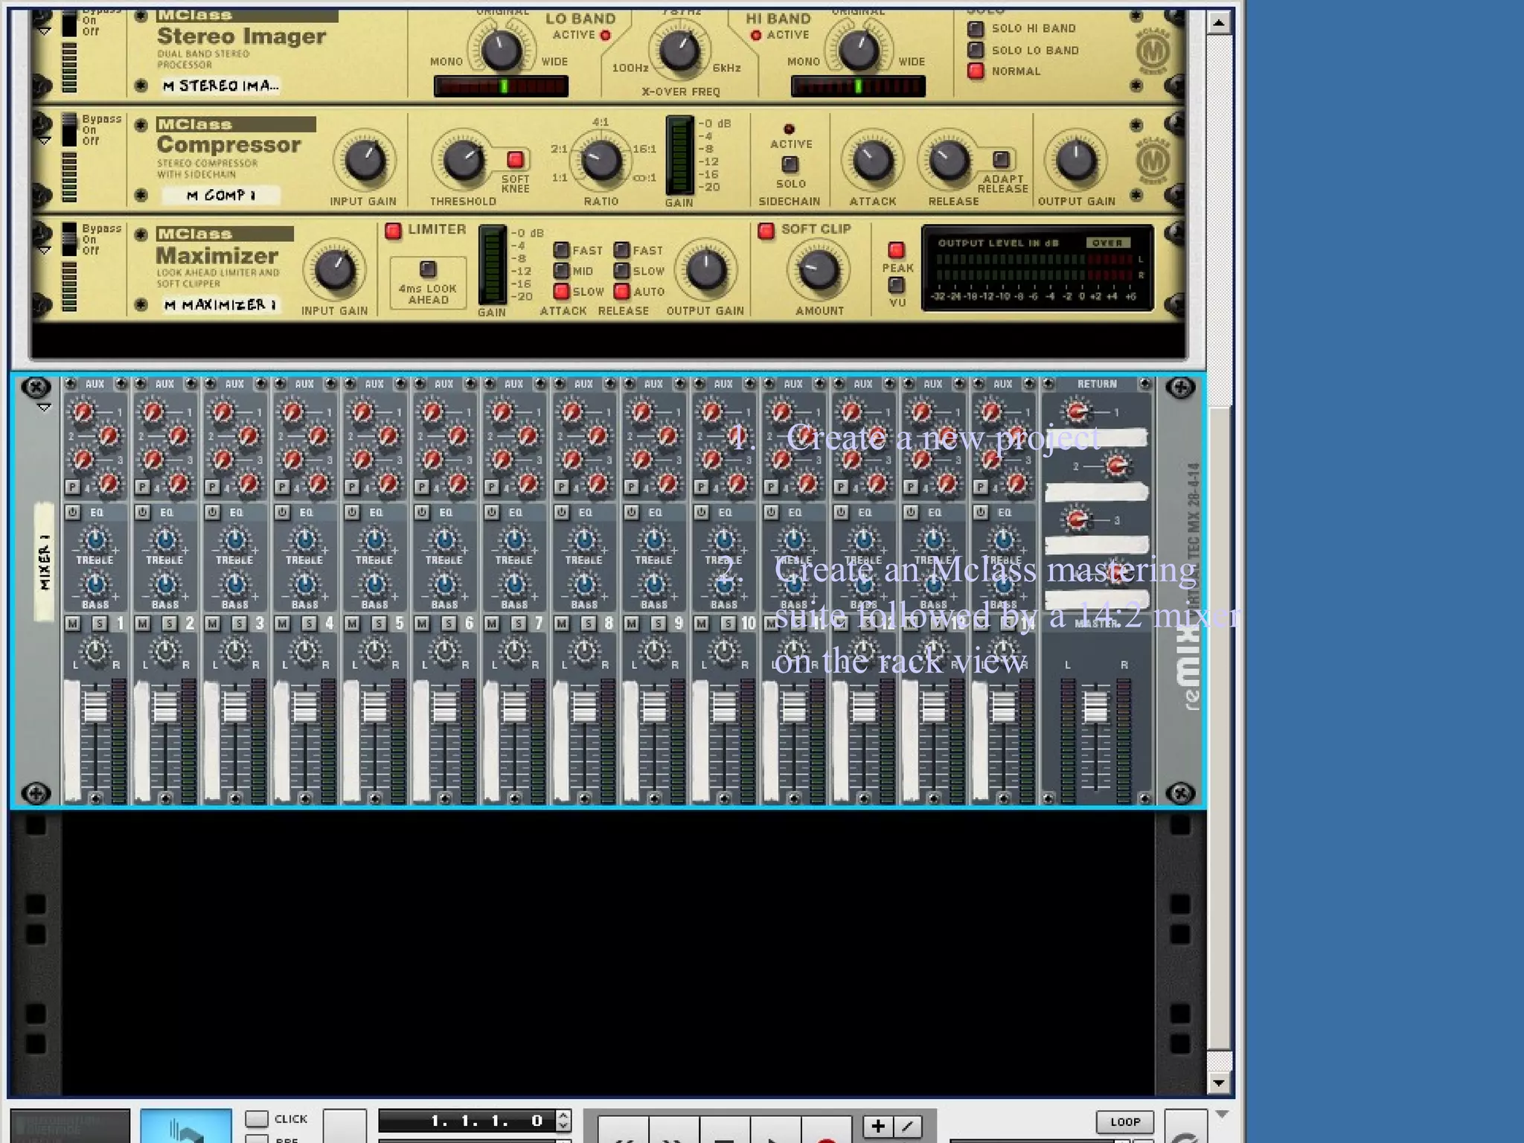Screen dimensions: 1524x1143
Task: Click the channel 2 volume fader
Action: point(165,706)
